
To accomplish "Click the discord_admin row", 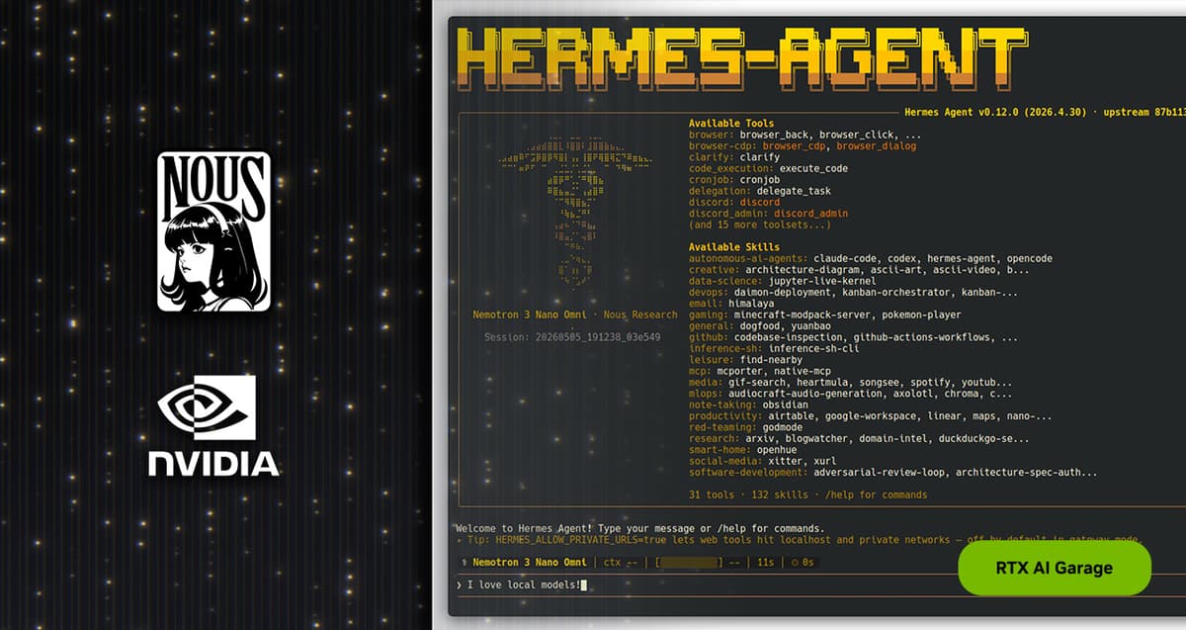I will (768, 213).
